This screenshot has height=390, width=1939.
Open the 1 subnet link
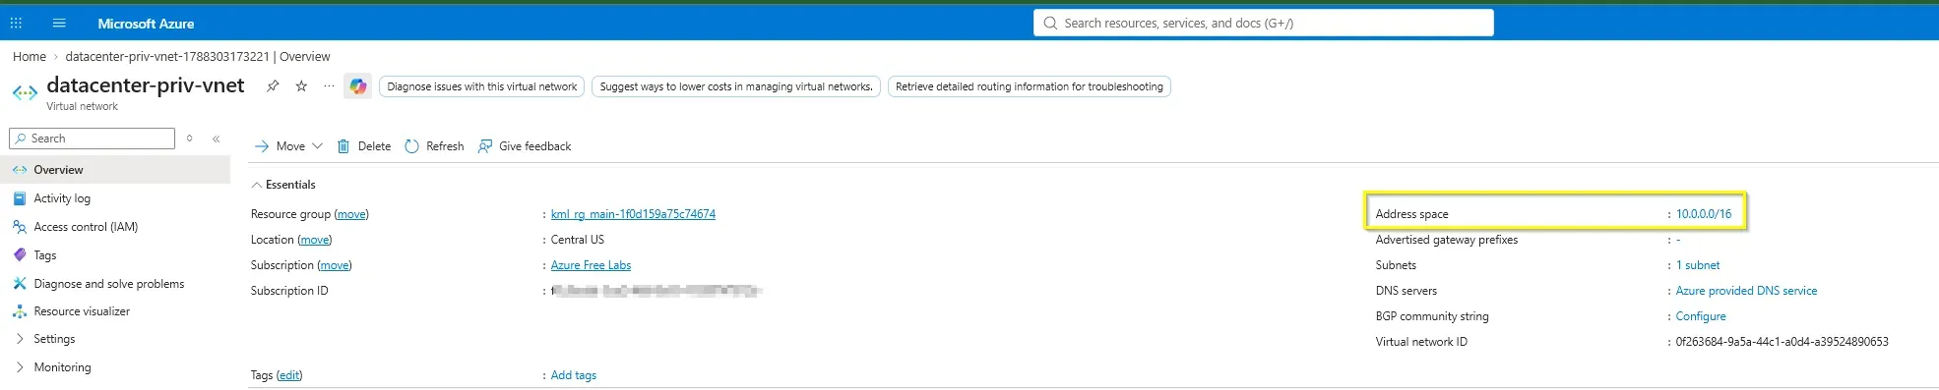click(1698, 265)
